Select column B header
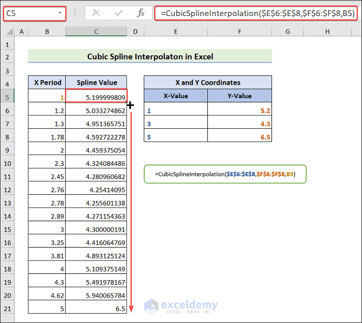The width and height of the screenshot is (362, 323). coord(47,32)
